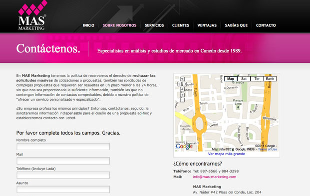Click 'rechazar las' bold text in paragraph
The height and width of the screenshot is (196, 310).
[144, 75]
